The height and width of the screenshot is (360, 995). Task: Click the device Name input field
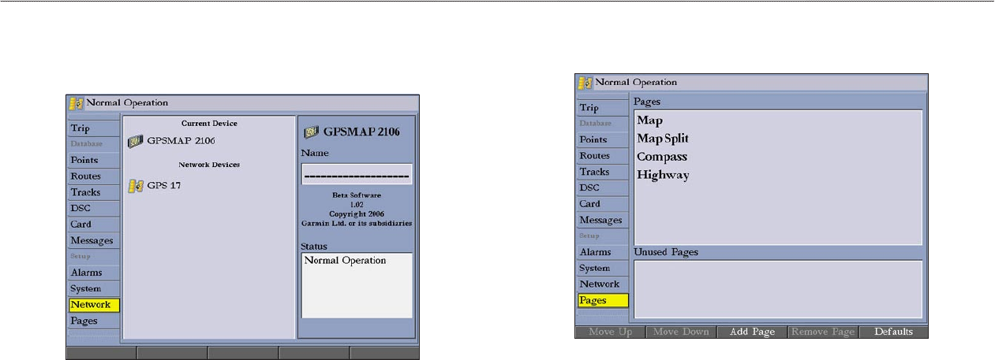point(357,174)
